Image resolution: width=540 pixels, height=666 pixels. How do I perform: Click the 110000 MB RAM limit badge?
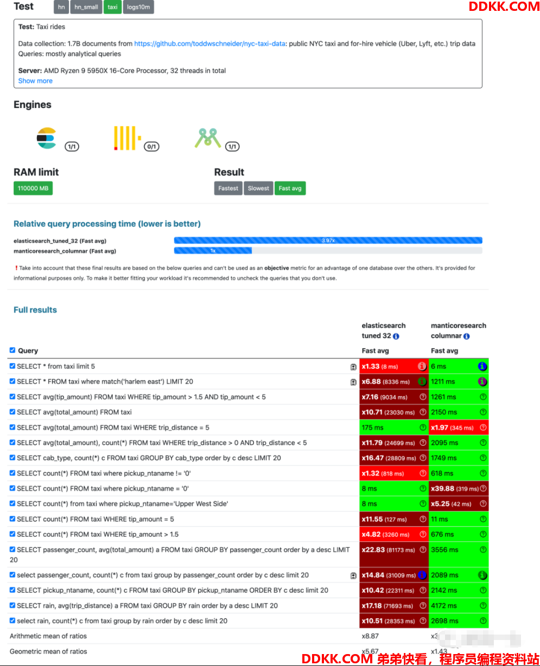(x=33, y=188)
